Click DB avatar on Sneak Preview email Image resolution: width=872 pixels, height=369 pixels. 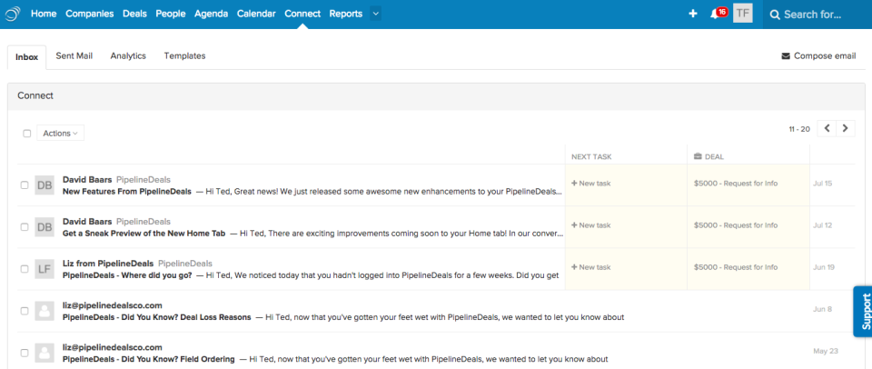click(45, 227)
